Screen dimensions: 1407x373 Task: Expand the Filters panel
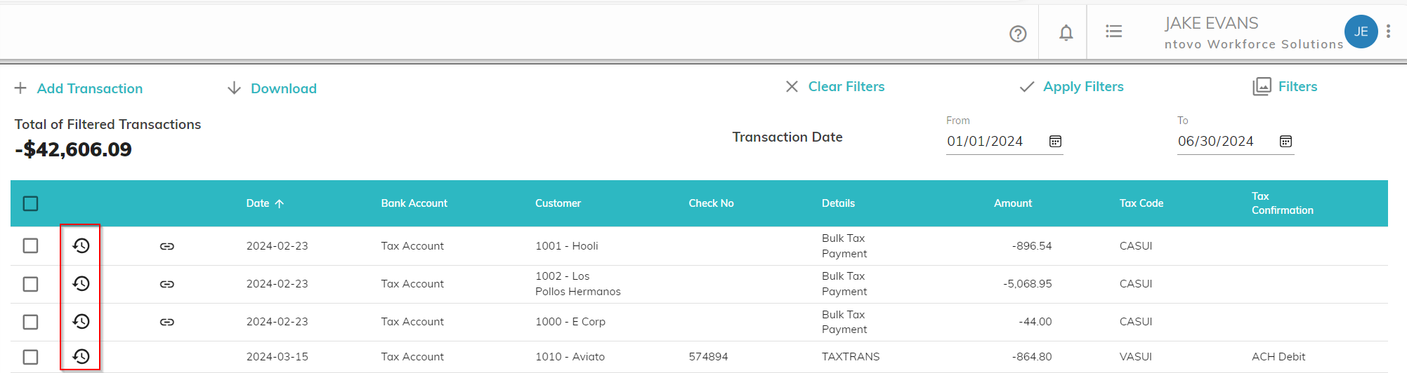(x=1285, y=87)
